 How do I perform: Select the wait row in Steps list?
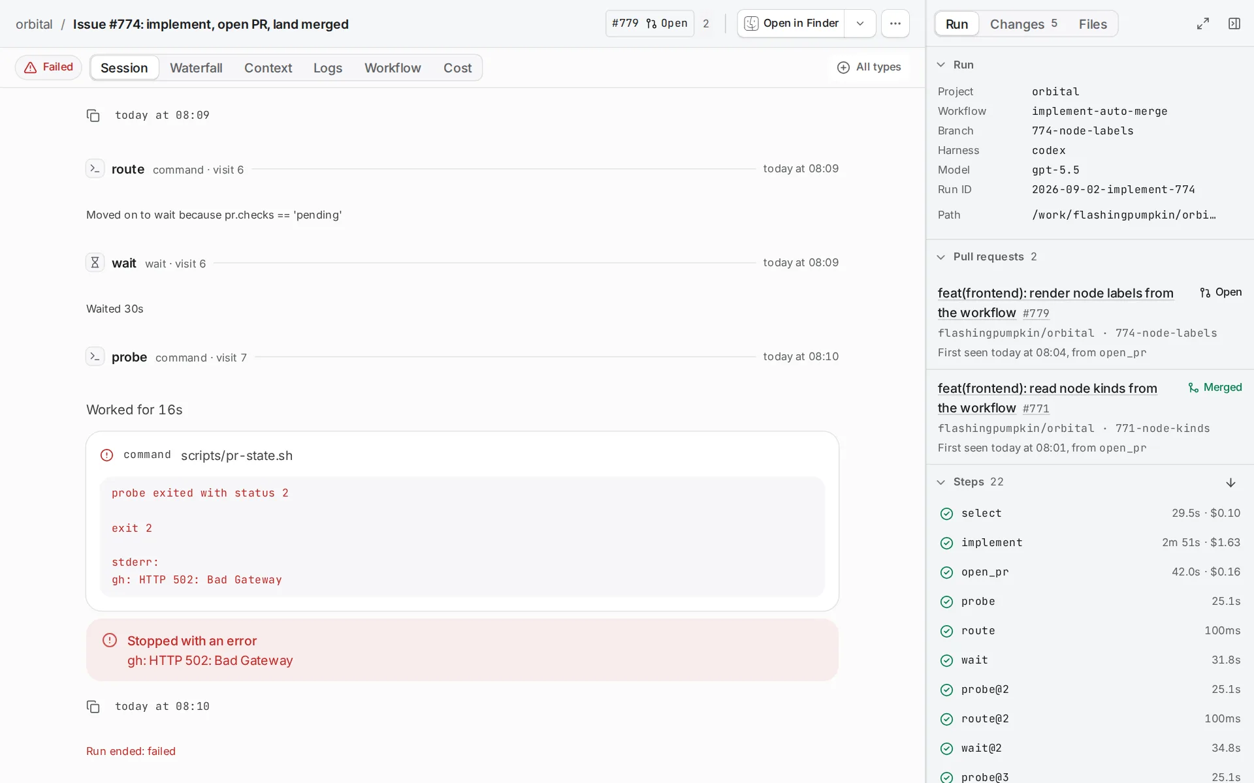1089,660
